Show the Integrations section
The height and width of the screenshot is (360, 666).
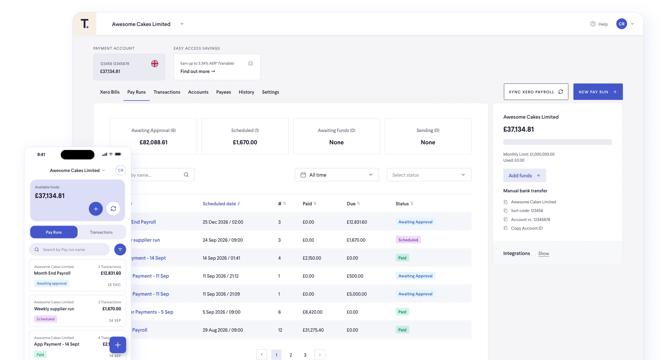click(543, 253)
